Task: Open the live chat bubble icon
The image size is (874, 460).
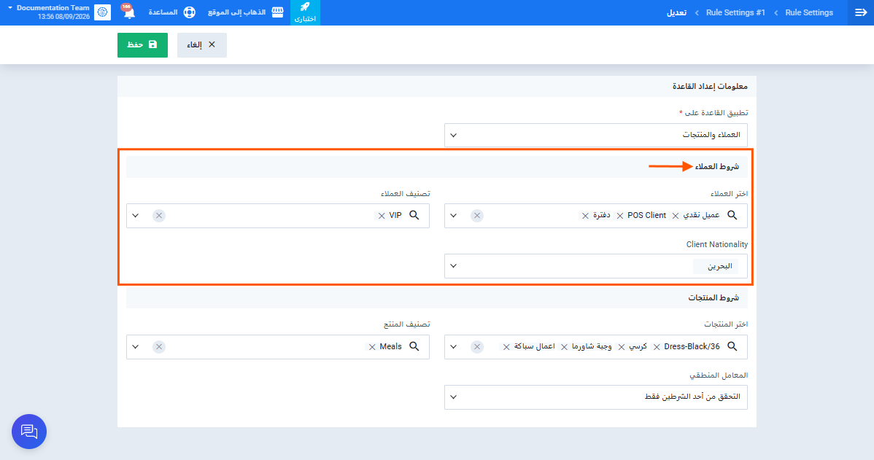Action: (29, 432)
